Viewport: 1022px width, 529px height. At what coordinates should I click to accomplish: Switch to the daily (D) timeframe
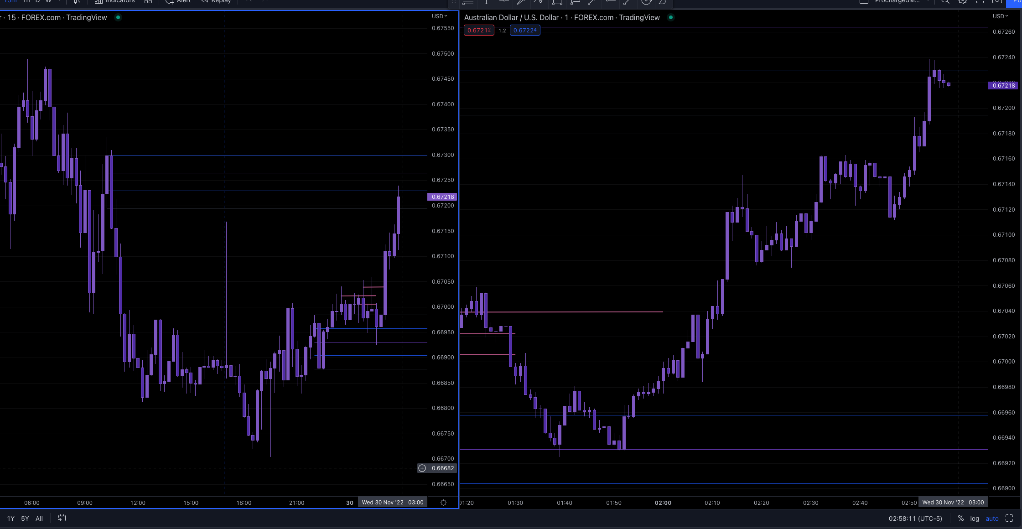39,2
